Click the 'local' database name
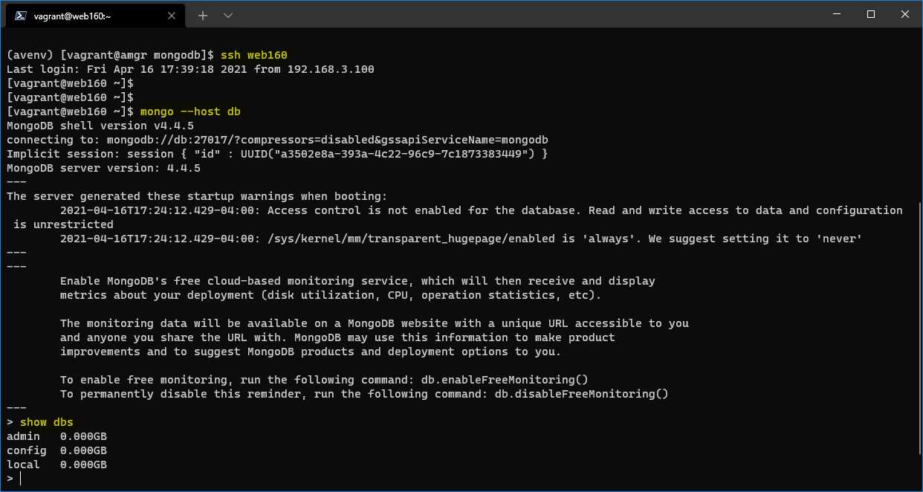 (x=23, y=464)
